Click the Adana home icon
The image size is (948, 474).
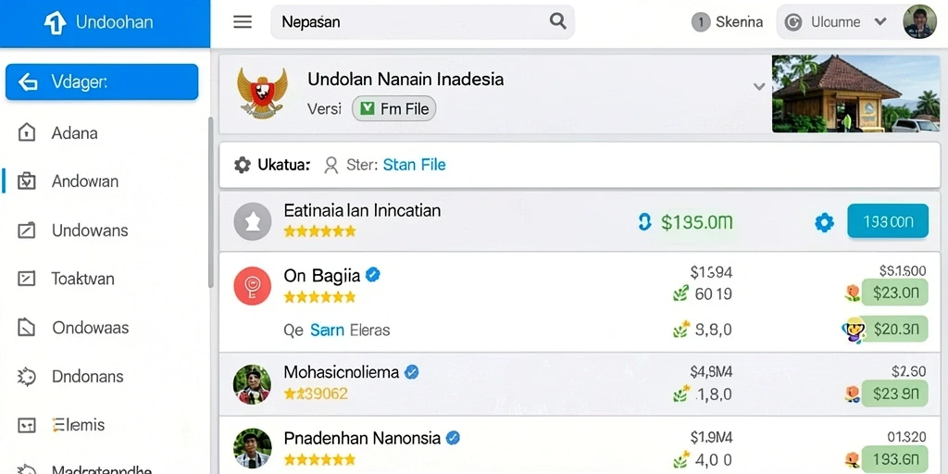27,132
